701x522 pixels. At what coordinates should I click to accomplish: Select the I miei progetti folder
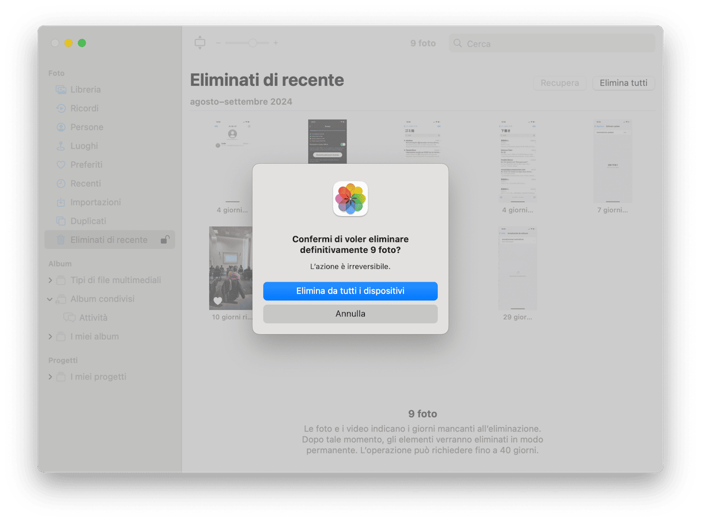click(91, 377)
